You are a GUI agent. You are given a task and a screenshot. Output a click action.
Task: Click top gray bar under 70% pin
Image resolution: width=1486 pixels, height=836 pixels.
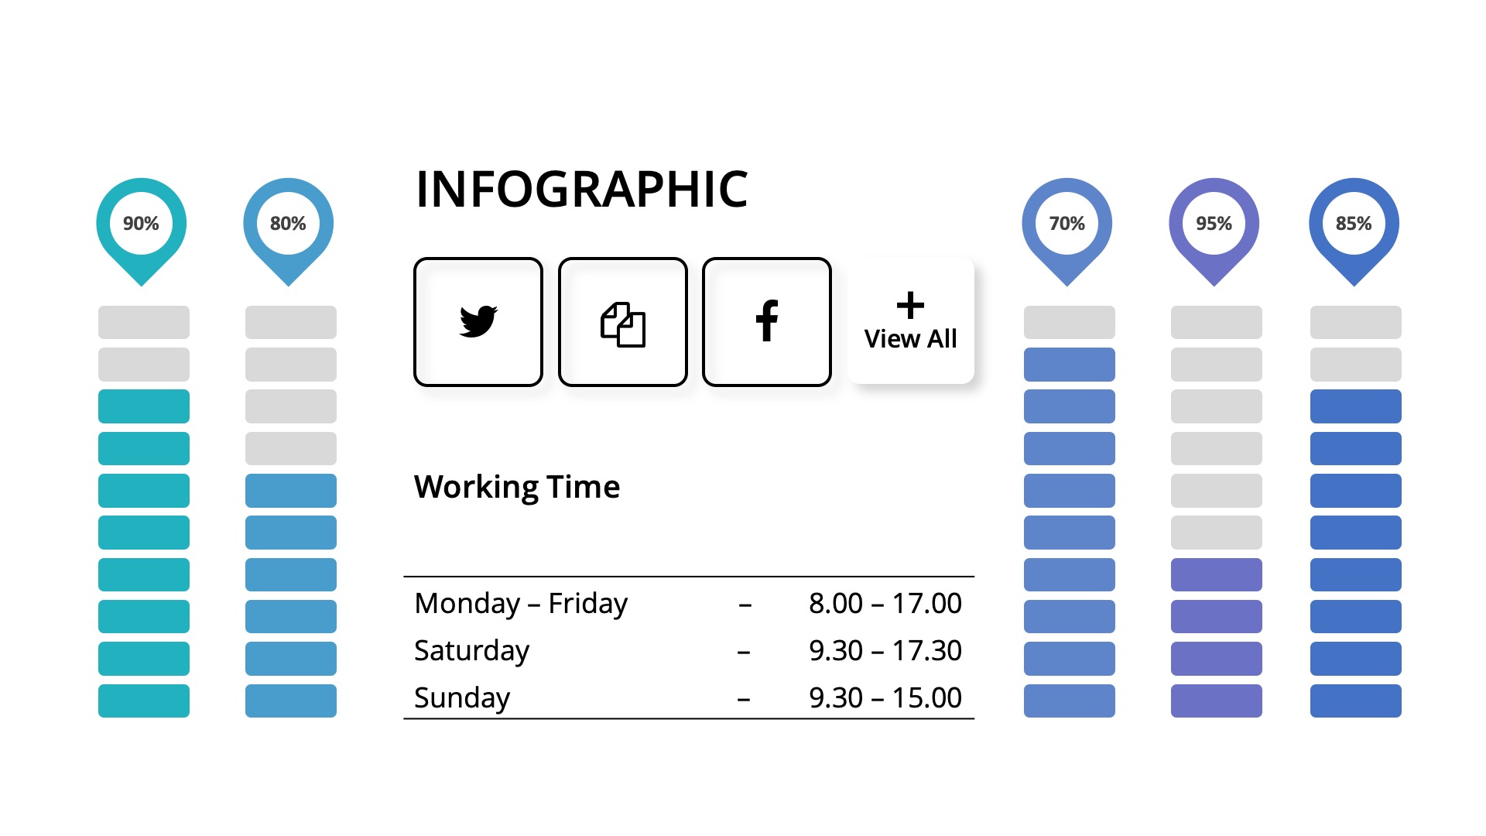click(1069, 322)
